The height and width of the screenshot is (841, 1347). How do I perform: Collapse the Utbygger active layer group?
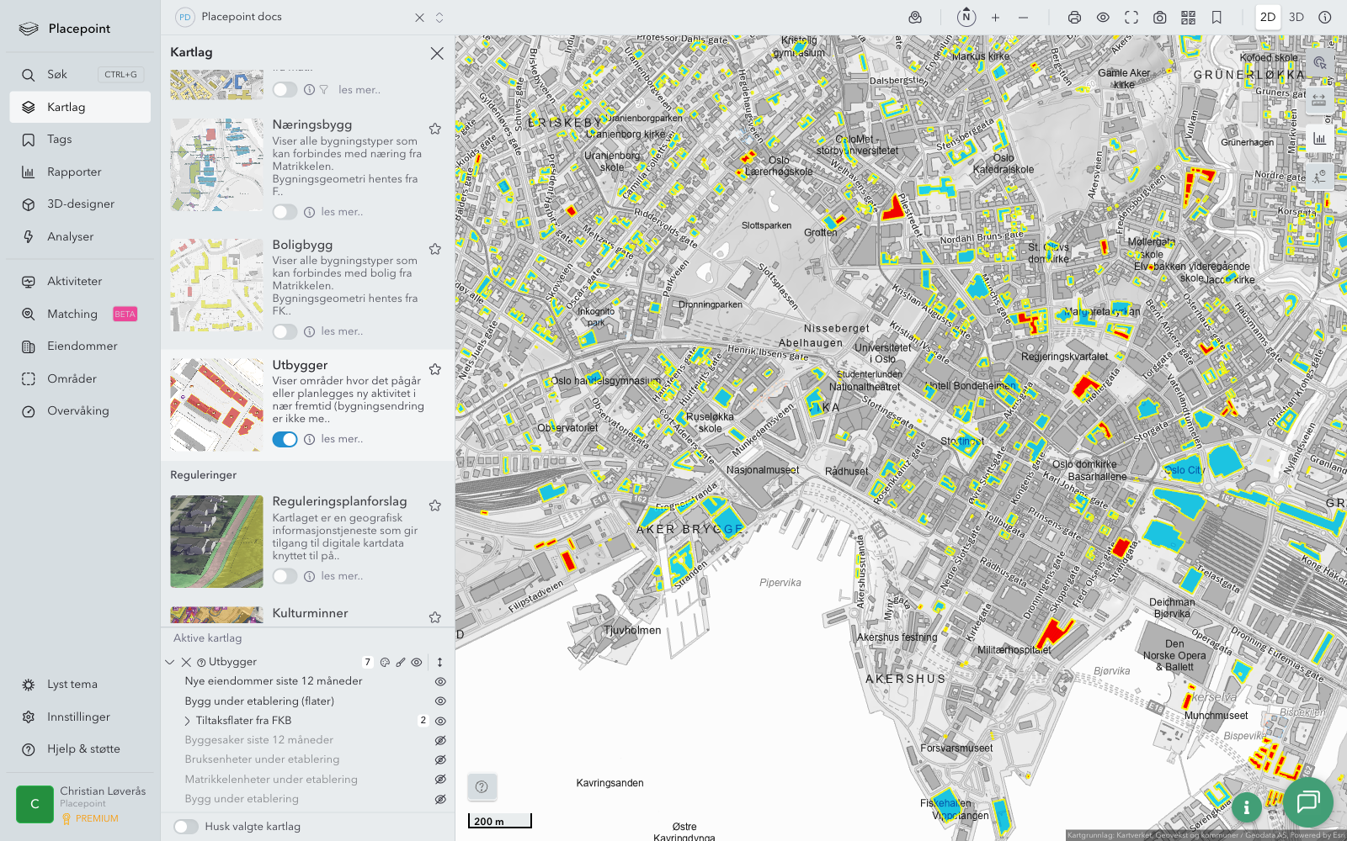coord(171,663)
